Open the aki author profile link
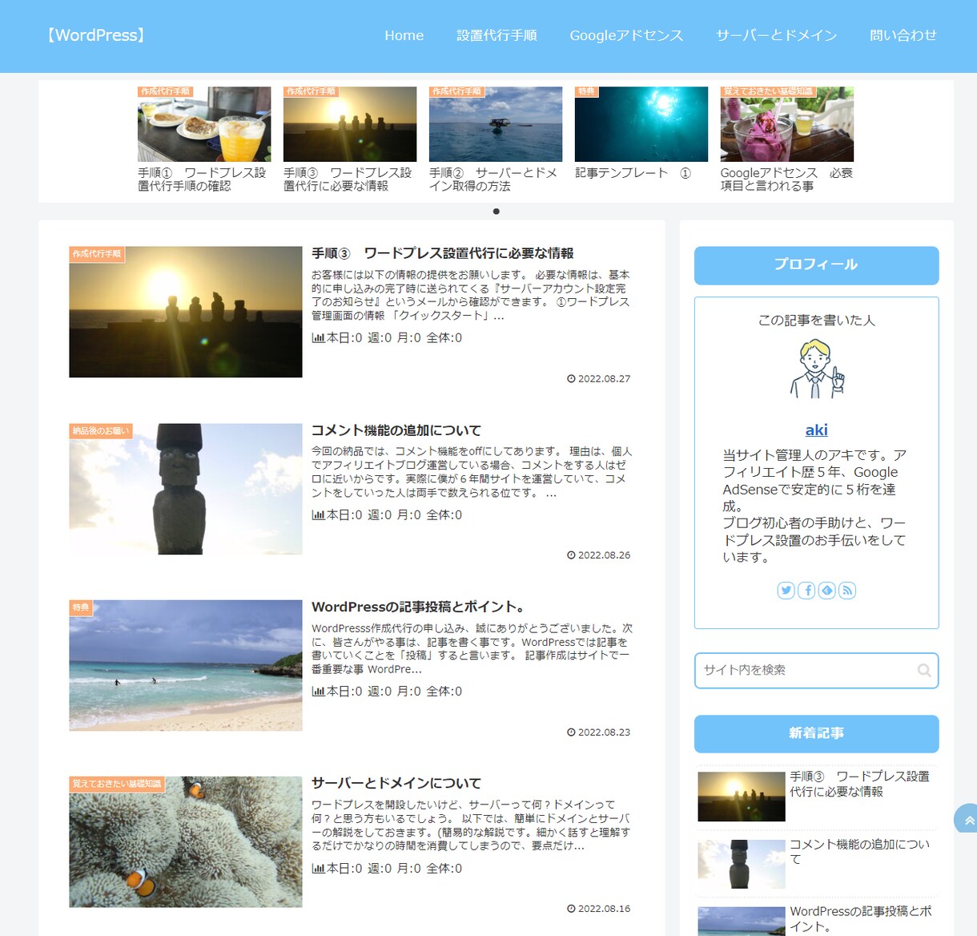The image size is (977, 936). coord(816,430)
